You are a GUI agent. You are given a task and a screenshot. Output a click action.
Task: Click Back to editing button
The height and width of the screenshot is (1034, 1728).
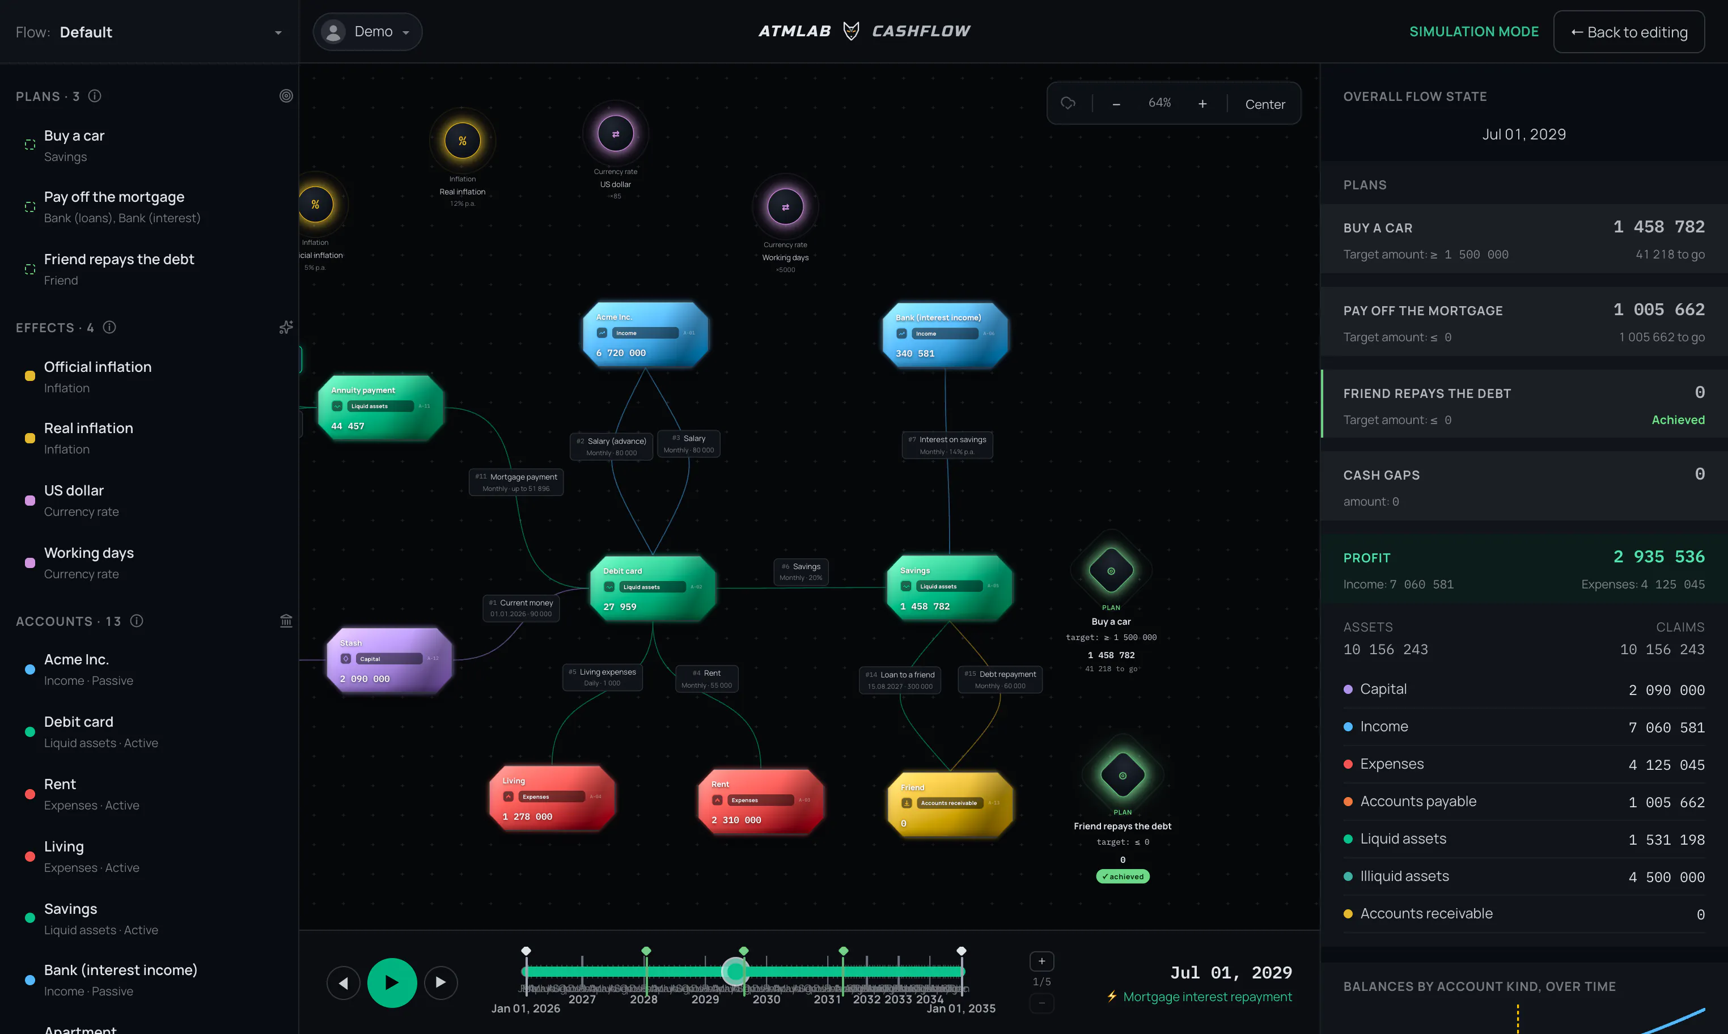(1628, 32)
